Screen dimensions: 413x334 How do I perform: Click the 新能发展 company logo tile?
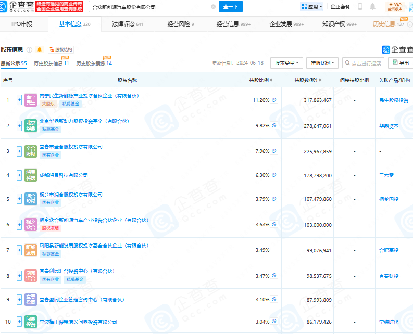point(31,250)
